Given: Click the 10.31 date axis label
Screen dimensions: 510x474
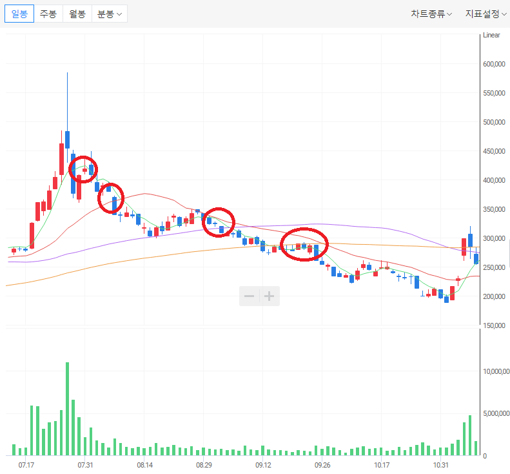Looking at the screenshot, I should (441, 465).
